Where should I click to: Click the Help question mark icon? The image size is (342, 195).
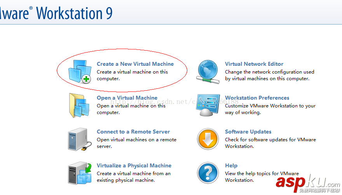click(x=208, y=173)
